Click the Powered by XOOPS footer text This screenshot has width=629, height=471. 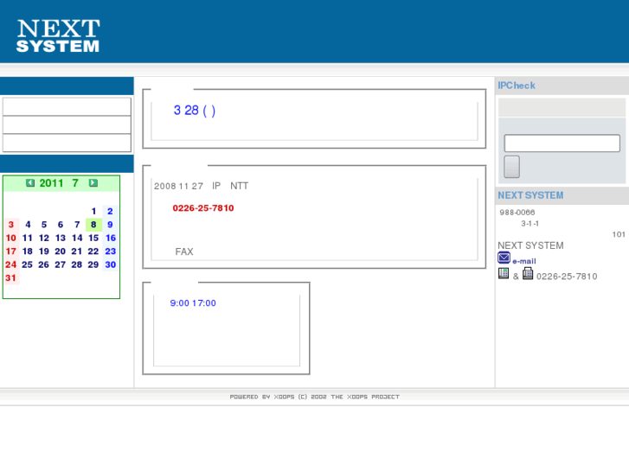315,397
